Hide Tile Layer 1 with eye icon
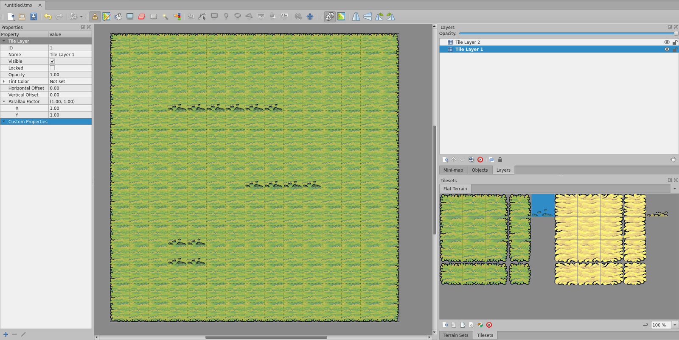Image resolution: width=679 pixels, height=340 pixels. click(x=667, y=49)
